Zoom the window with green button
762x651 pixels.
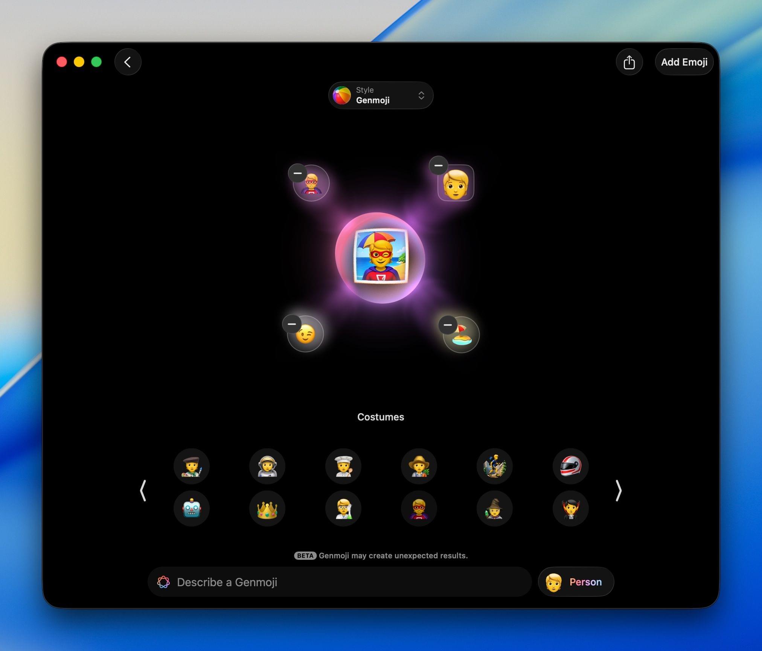tap(96, 62)
